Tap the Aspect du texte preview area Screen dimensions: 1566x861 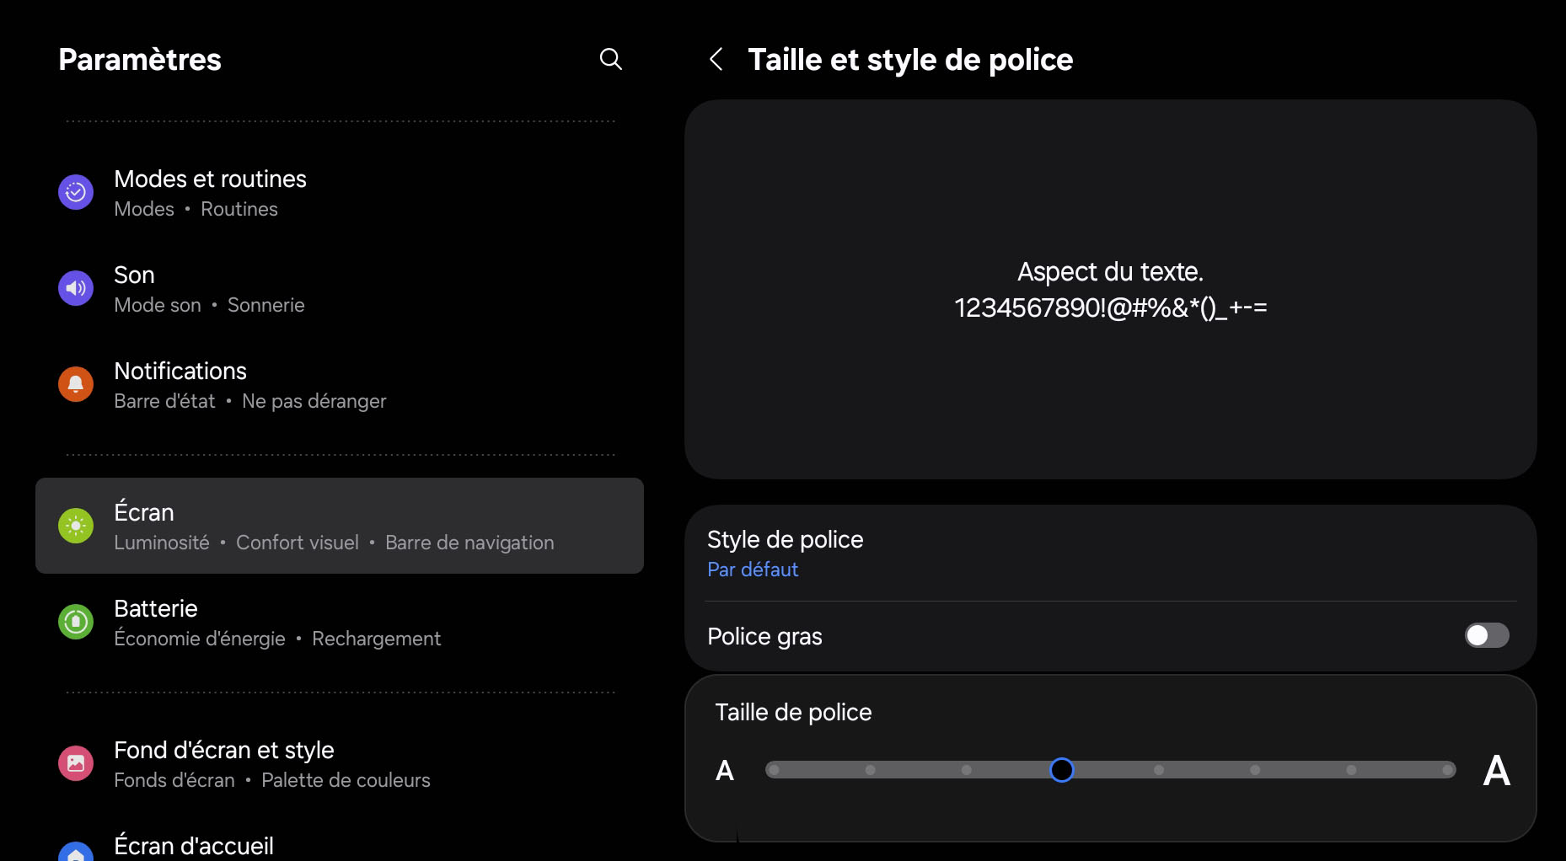tap(1110, 290)
